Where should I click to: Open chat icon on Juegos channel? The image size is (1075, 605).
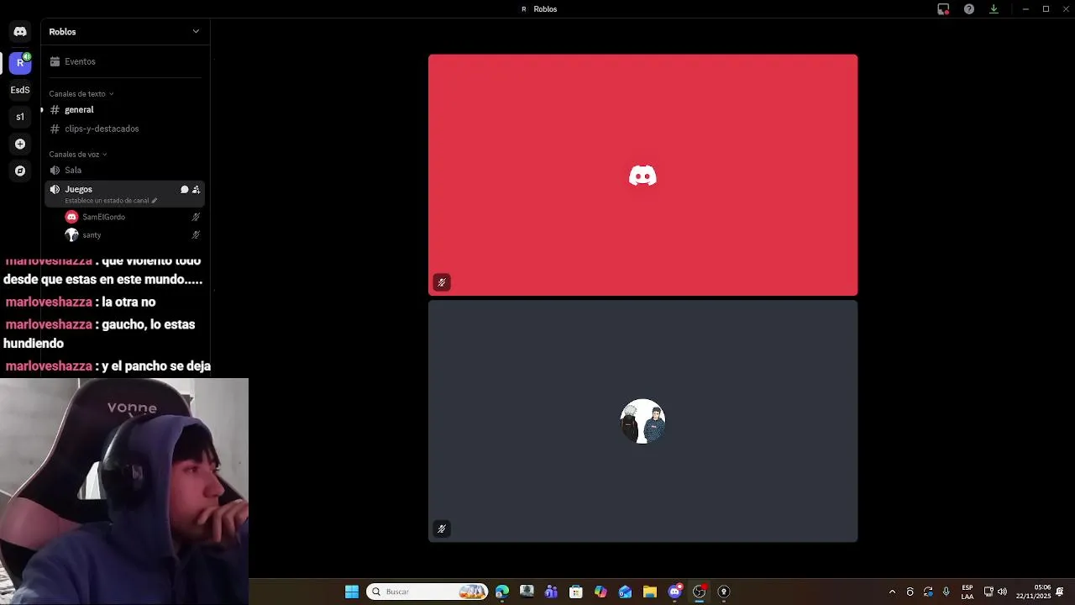pyautogui.click(x=185, y=190)
